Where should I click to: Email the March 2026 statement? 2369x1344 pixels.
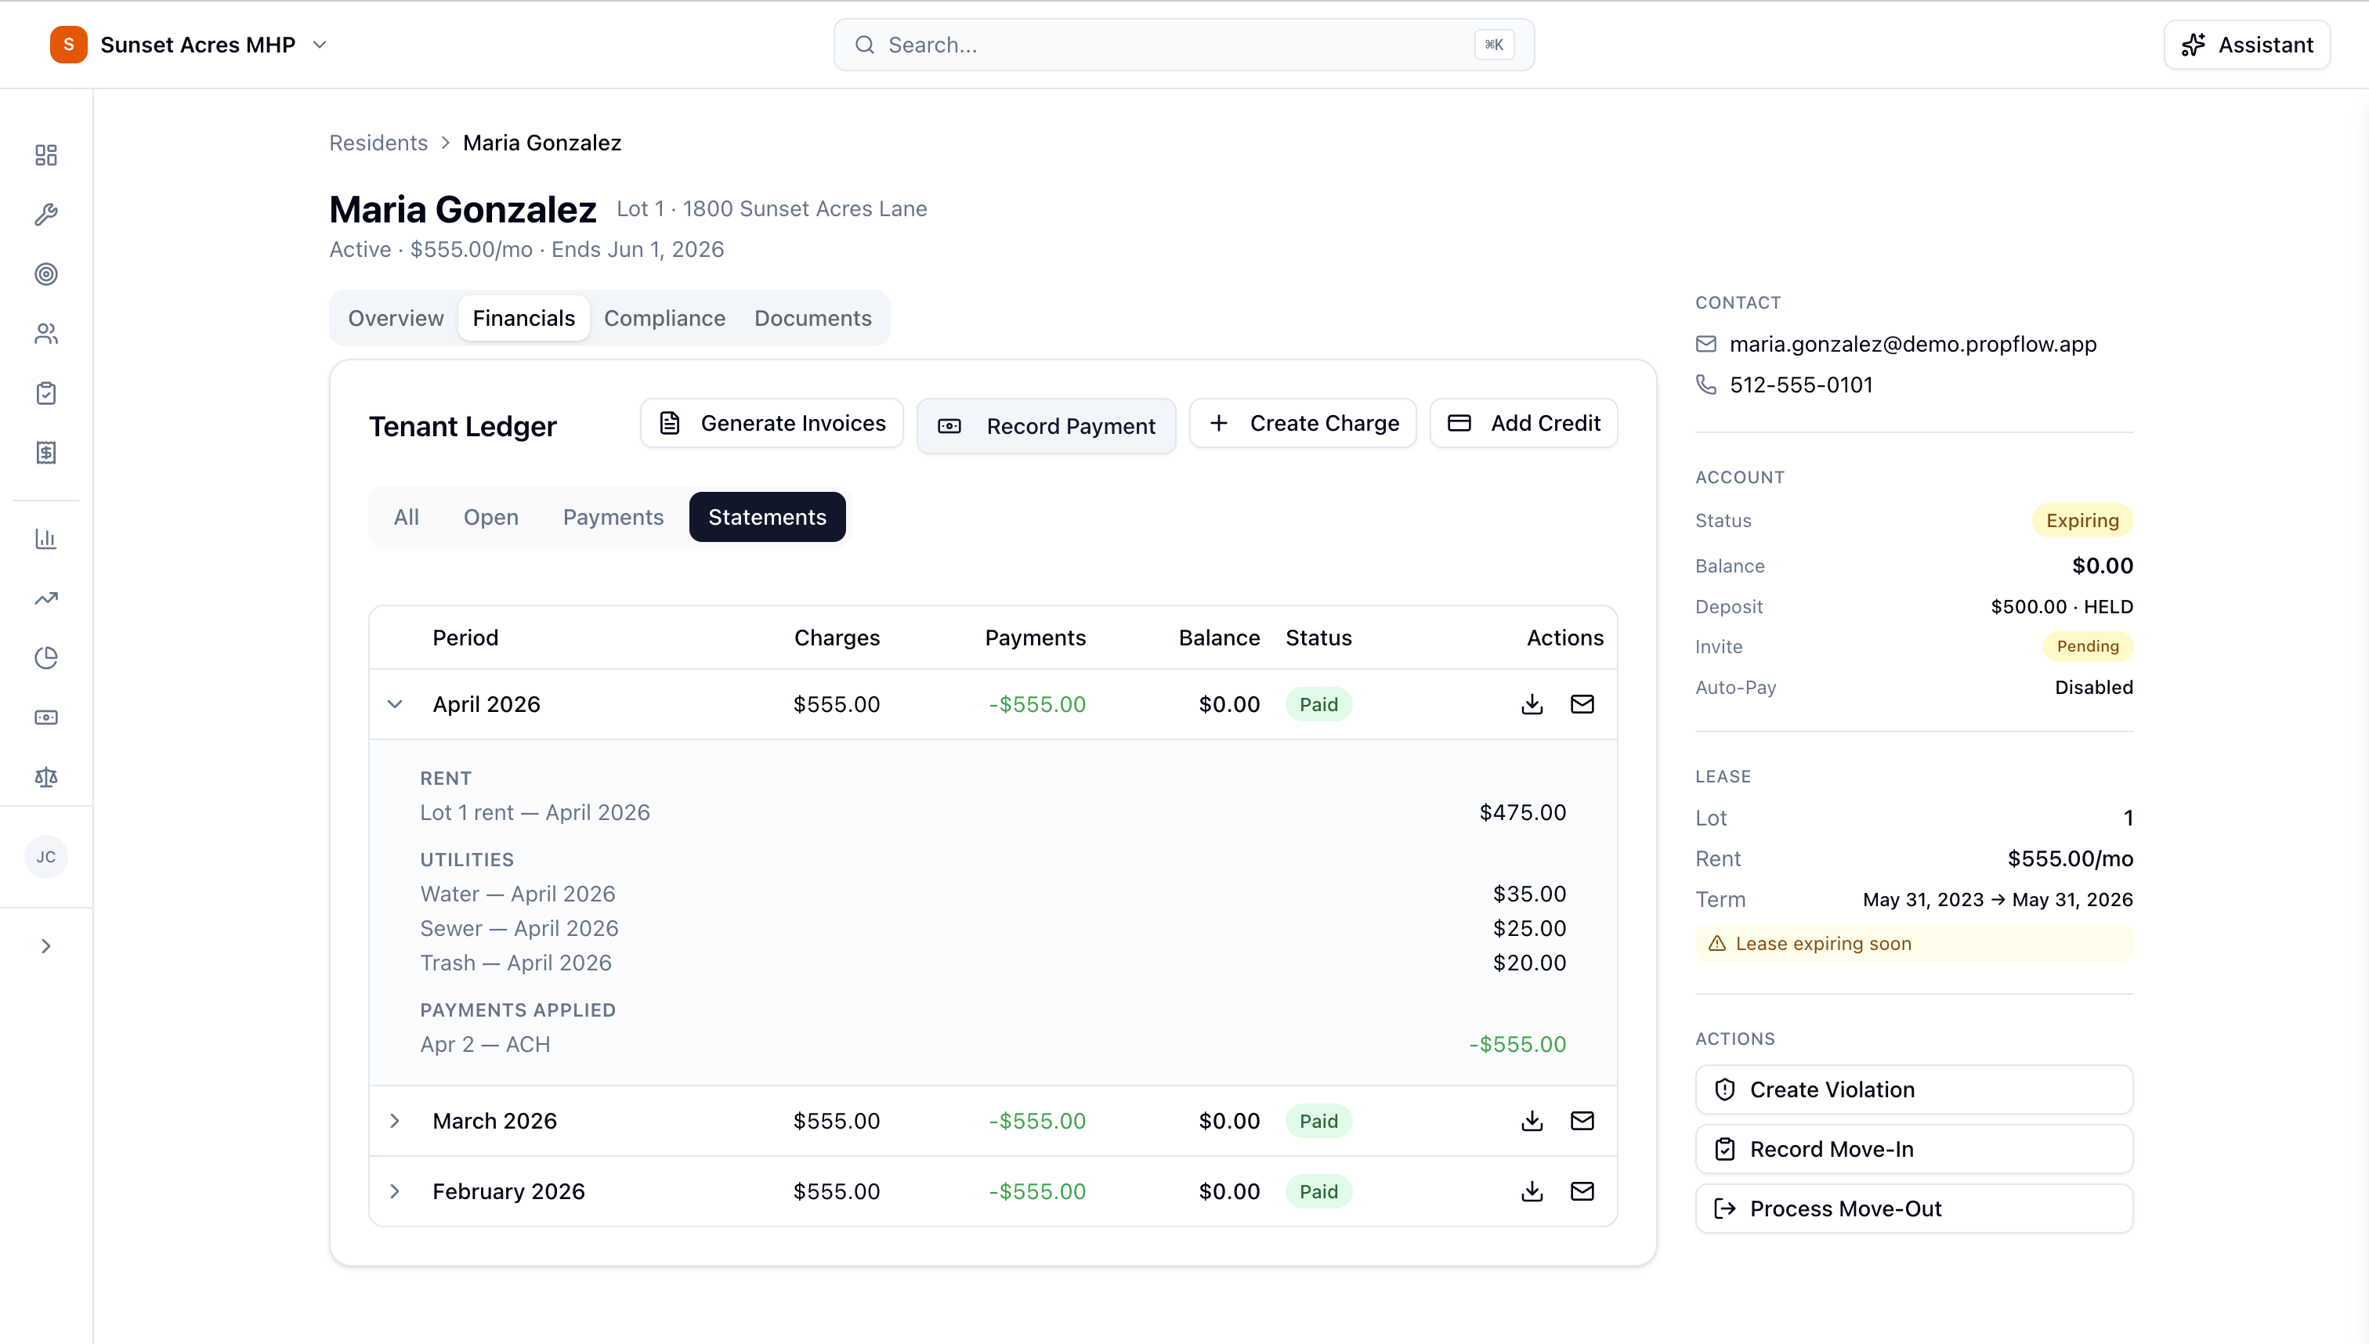pos(1582,1121)
